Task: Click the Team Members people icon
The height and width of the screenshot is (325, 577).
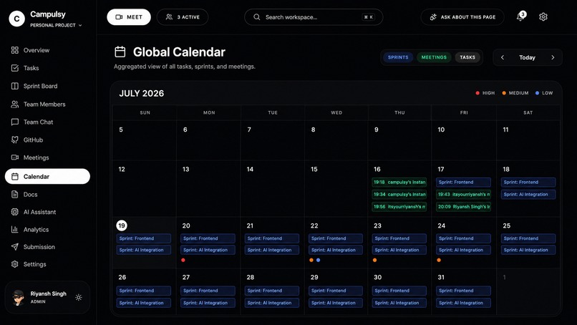Action: [15, 105]
